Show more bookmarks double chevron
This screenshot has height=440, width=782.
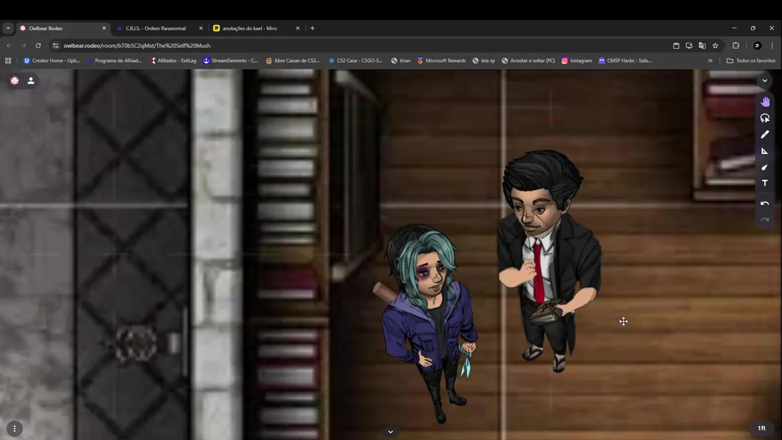point(710,61)
